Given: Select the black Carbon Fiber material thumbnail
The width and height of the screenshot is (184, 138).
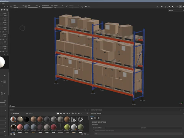Looking at the screenshot, I should point(26,119).
